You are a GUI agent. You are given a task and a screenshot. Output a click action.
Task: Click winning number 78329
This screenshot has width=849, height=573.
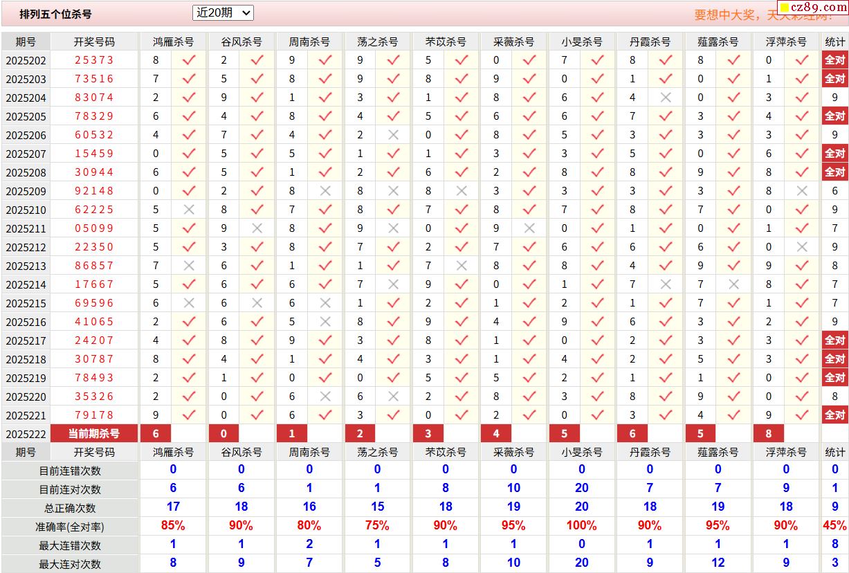[94, 116]
